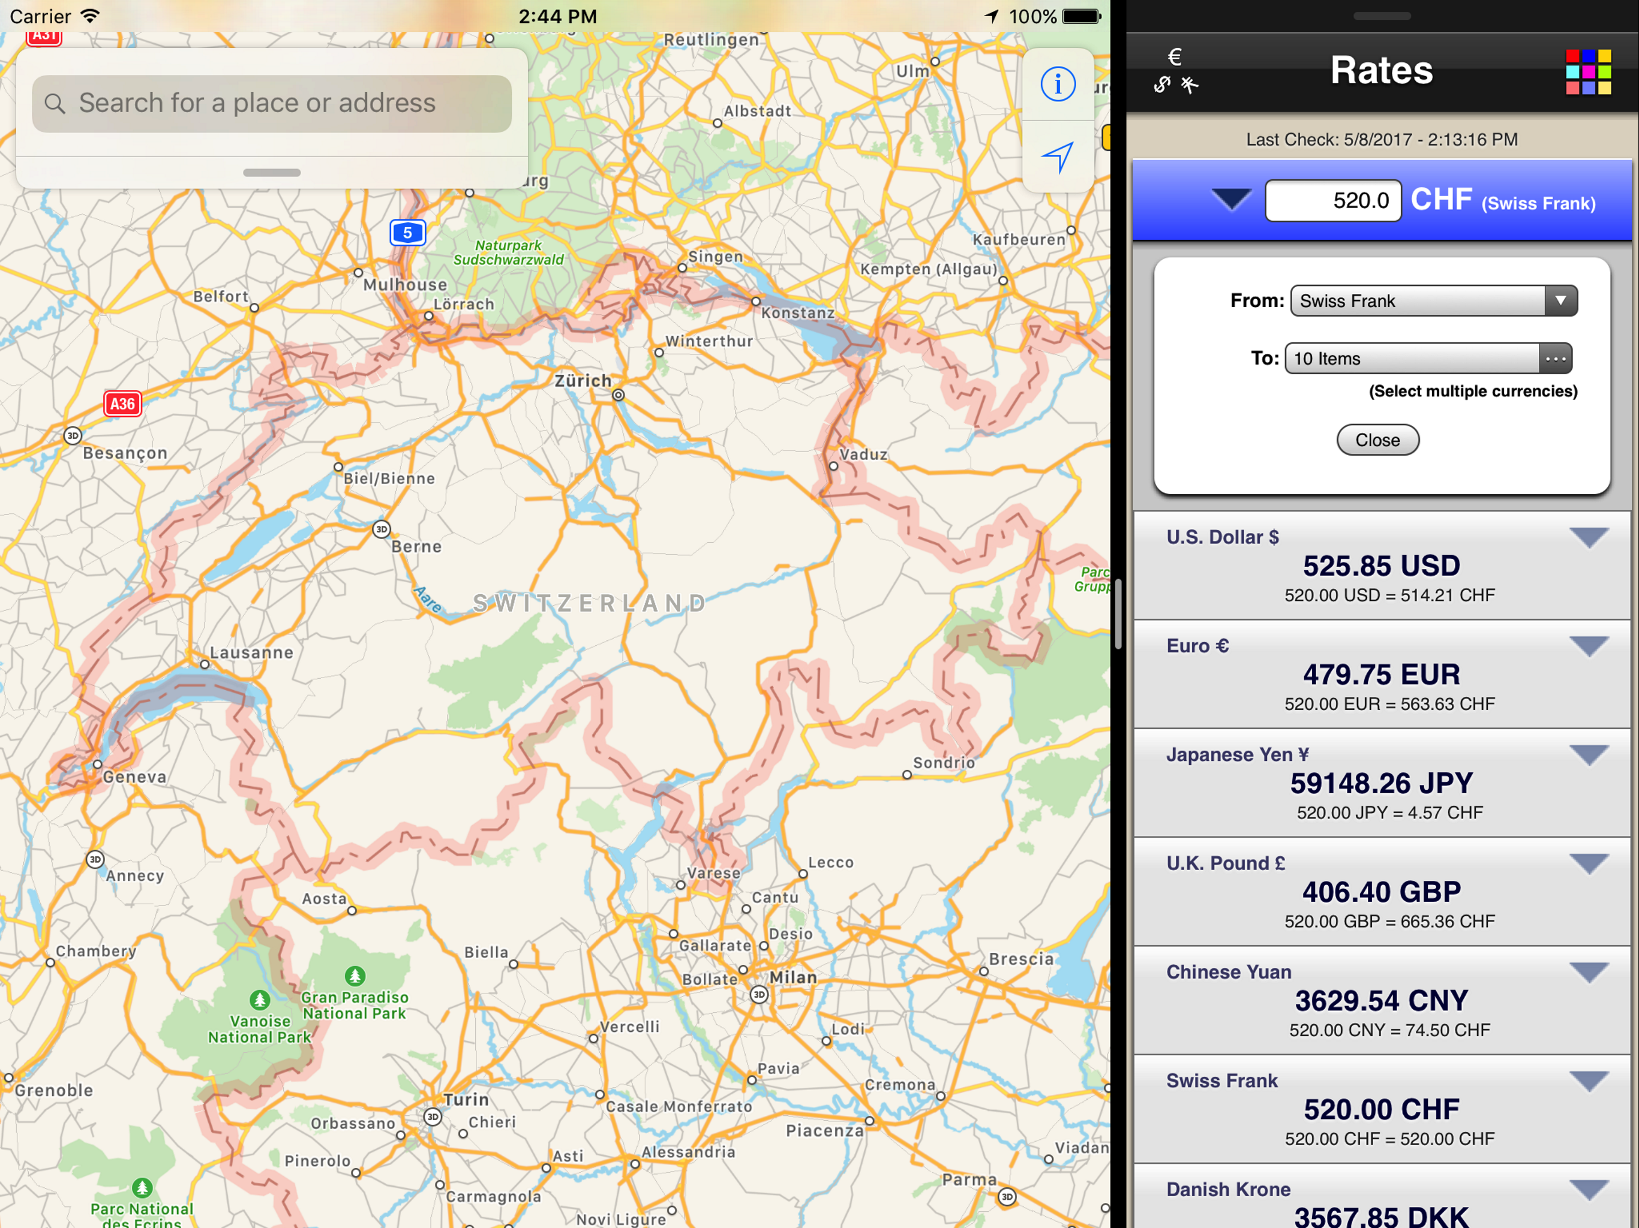Tap the Vanoise National Park tree icon
This screenshot has height=1228, width=1639.
(x=259, y=1000)
